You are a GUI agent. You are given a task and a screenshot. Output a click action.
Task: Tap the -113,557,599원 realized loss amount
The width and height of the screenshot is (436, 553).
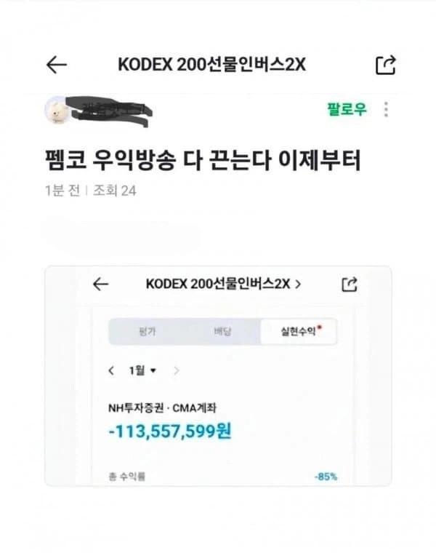pos(170,431)
